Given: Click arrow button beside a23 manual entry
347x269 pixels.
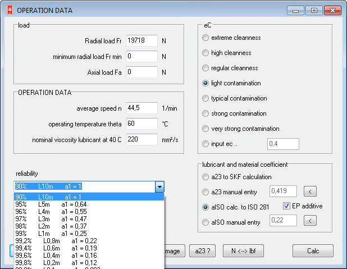Looking at the screenshot, I should (310, 192).
